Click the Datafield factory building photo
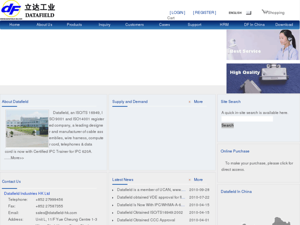Image resolution: width=300 pixels, height=225 pixels. [27, 129]
